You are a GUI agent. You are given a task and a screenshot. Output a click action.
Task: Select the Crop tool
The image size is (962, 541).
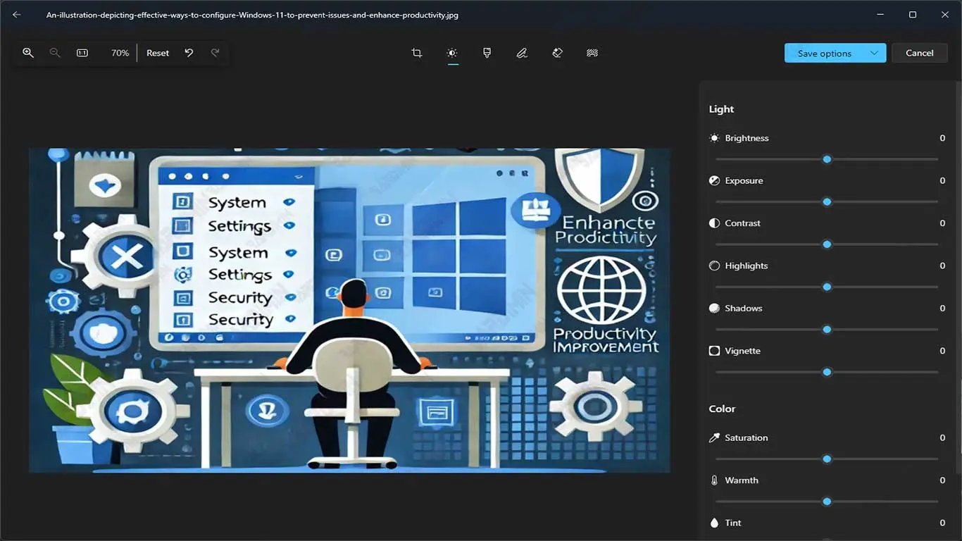click(417, 53)
